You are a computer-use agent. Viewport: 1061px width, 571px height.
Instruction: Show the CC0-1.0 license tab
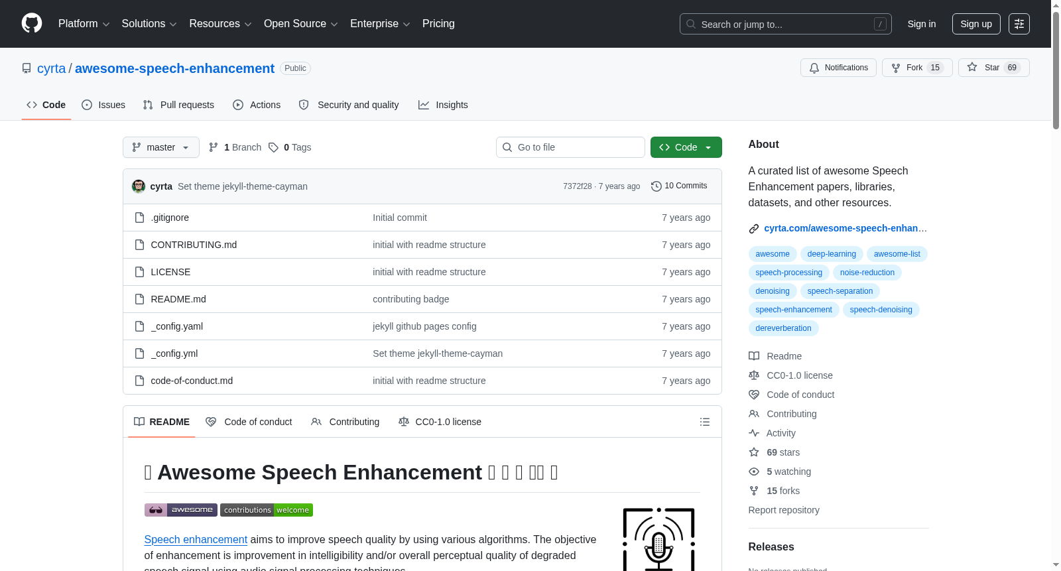(x=440, y=422)
